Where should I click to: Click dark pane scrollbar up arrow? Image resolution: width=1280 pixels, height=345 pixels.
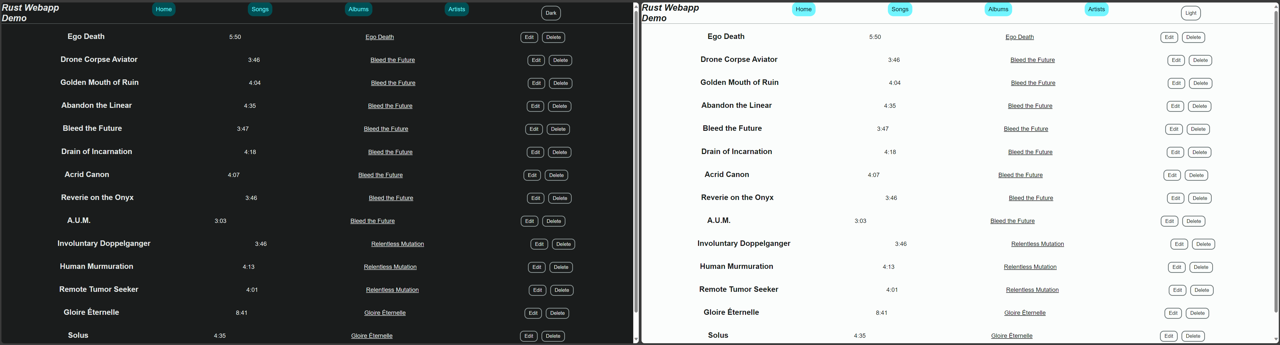coord(635,6)
